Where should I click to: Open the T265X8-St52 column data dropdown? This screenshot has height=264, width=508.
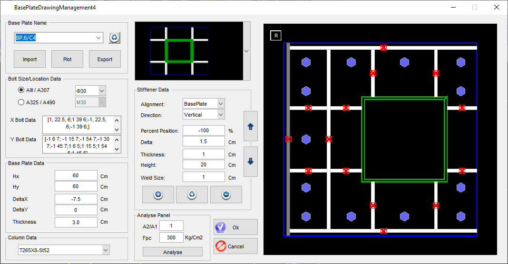pos(106,250)
